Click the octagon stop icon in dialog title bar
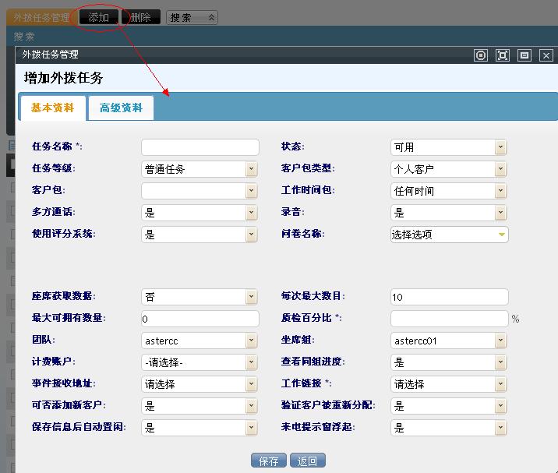 pyautogui.click(x=481, y=55)
